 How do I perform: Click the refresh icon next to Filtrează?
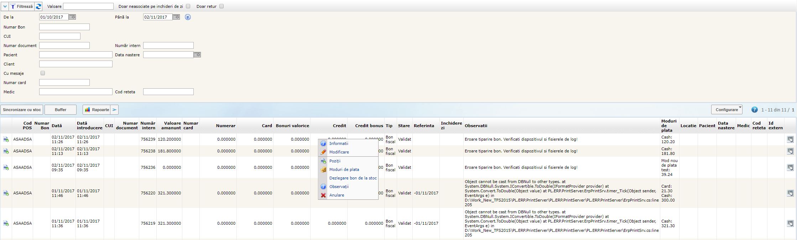[x=38, y=6]
